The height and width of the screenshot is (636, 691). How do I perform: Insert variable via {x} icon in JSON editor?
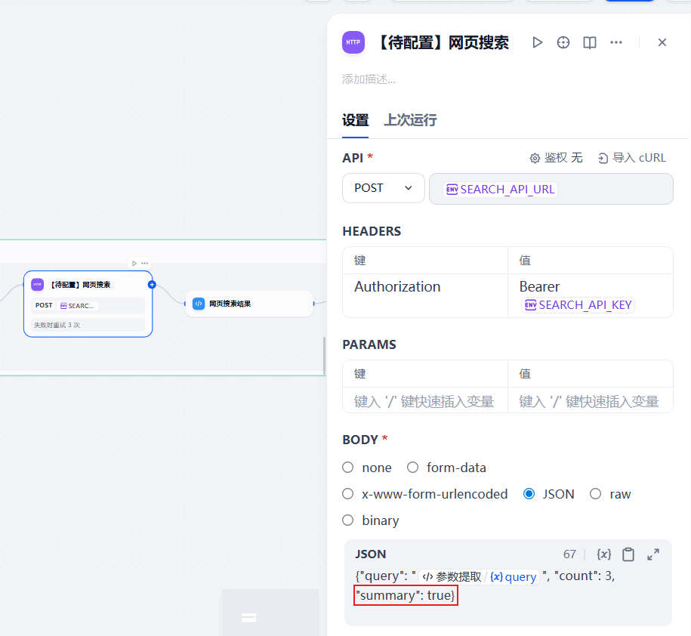pos(603,554)
